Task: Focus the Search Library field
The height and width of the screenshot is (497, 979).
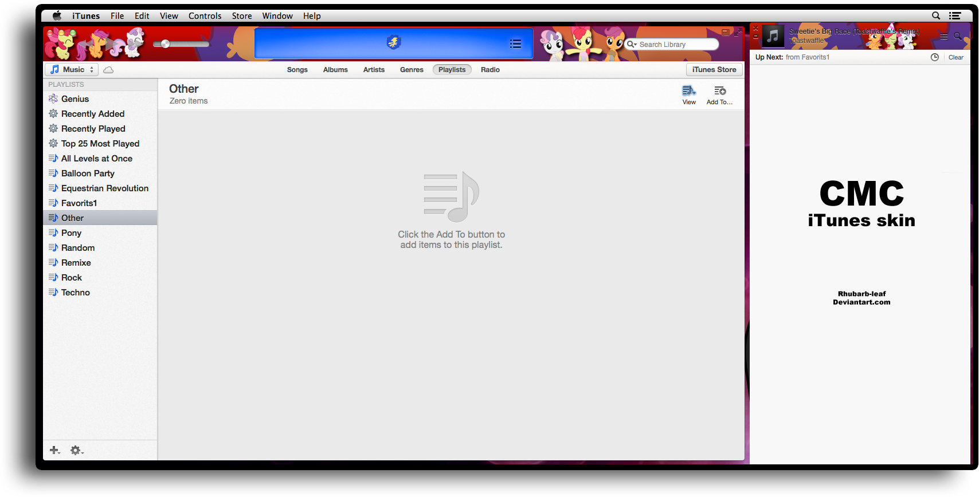Action: point(671,44)
